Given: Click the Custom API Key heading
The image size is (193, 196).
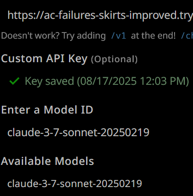Looking at the screenshot, I should [44, 58].
